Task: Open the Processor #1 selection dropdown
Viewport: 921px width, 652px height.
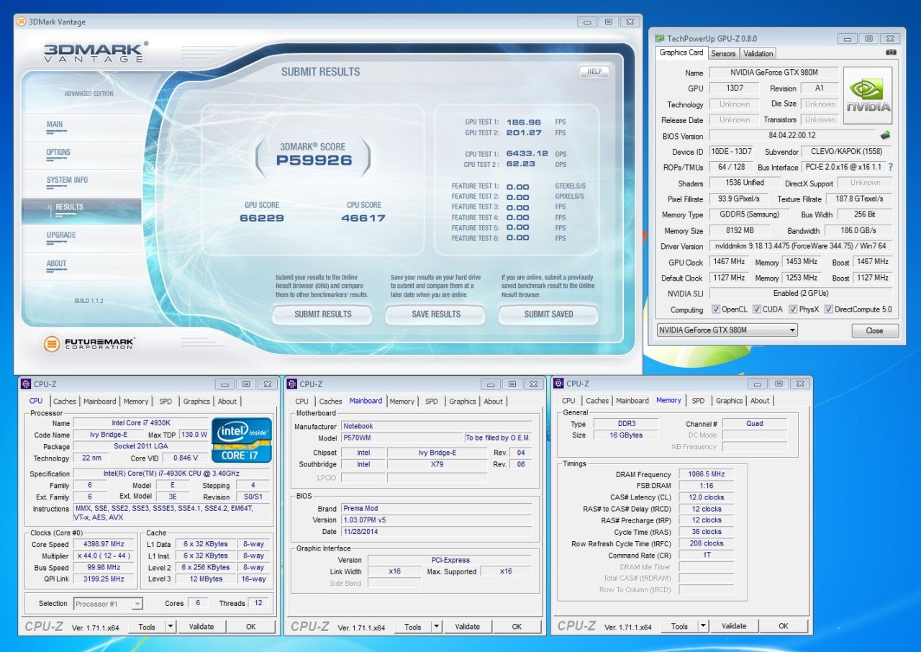Action: tap(107, 603)
